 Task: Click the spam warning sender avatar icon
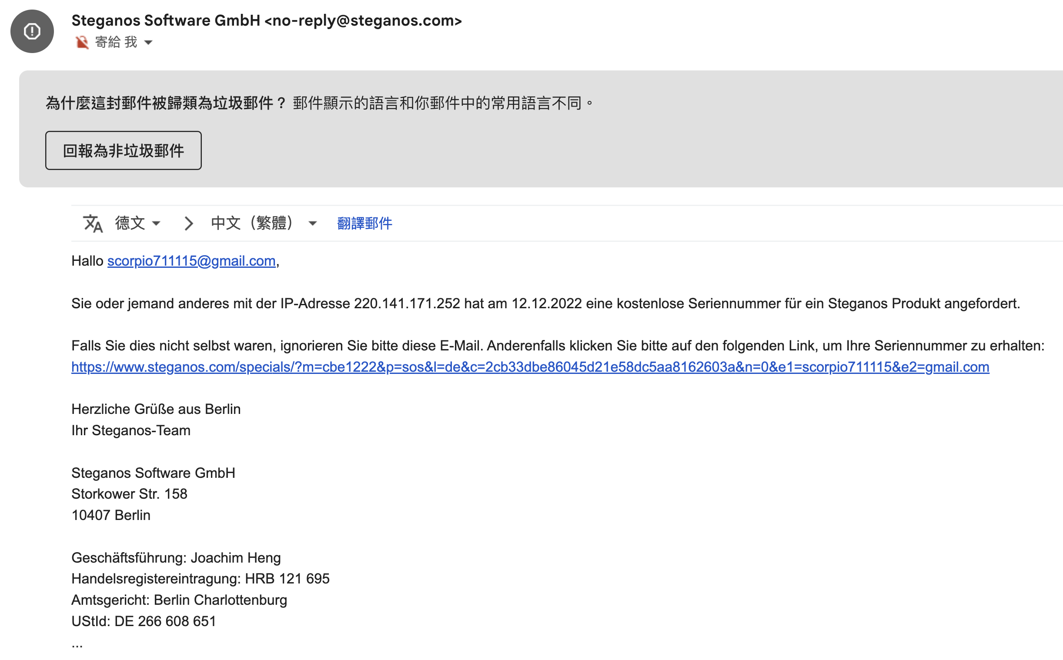point(32,31)
